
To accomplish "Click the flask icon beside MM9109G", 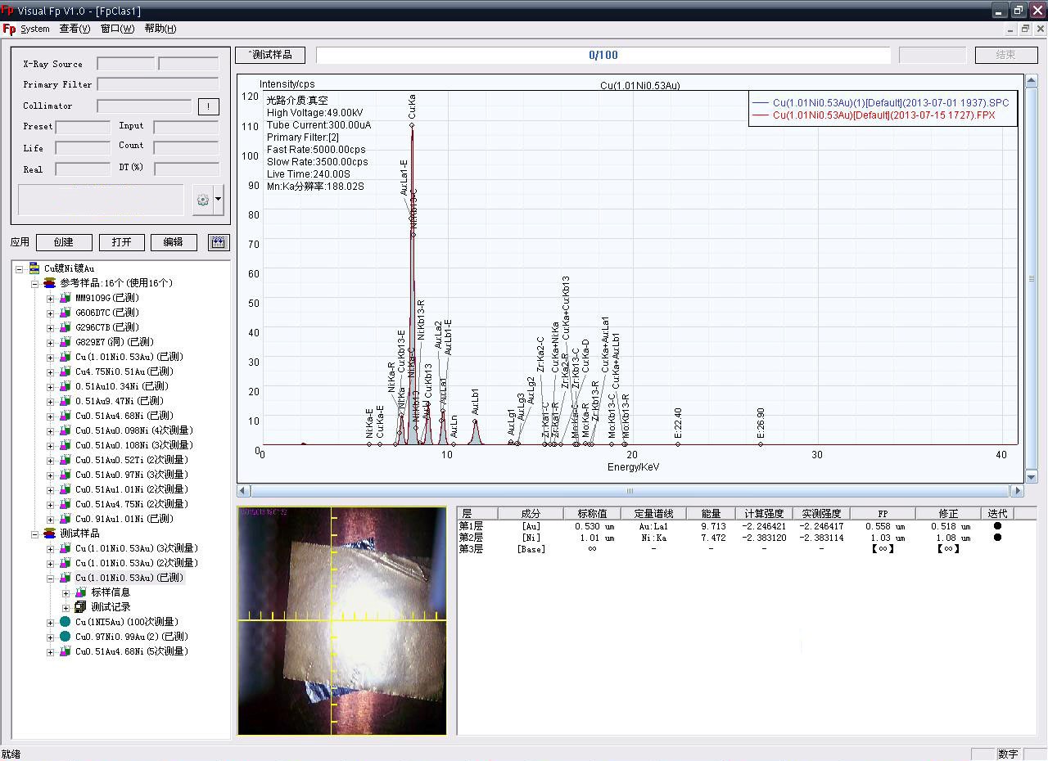I will tap(65, 298).
